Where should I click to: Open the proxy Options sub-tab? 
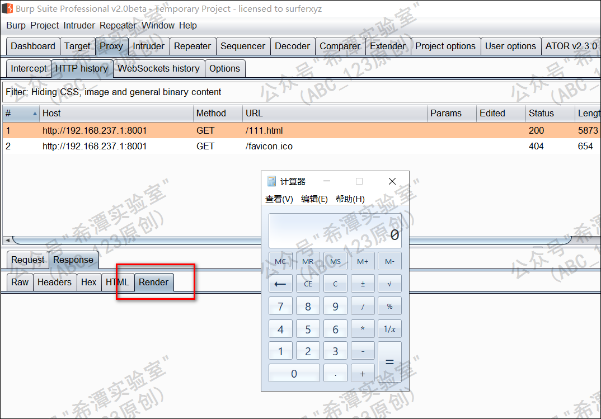coord(224,69)
